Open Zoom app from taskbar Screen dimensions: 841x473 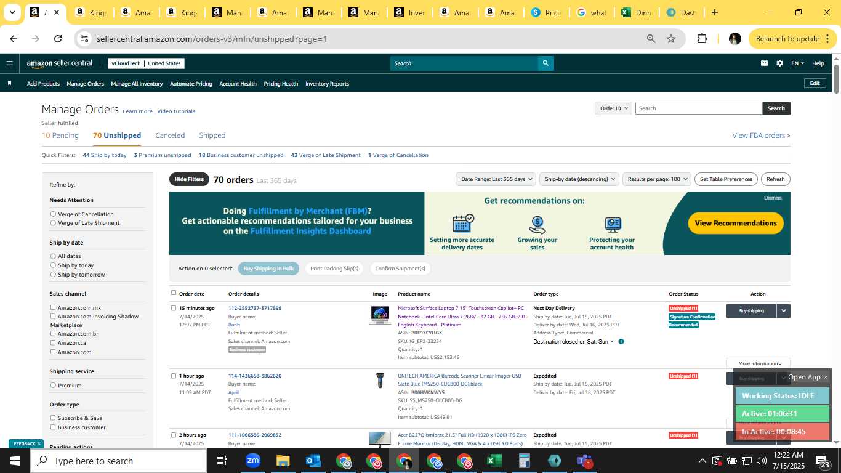(x=253, y=461)
